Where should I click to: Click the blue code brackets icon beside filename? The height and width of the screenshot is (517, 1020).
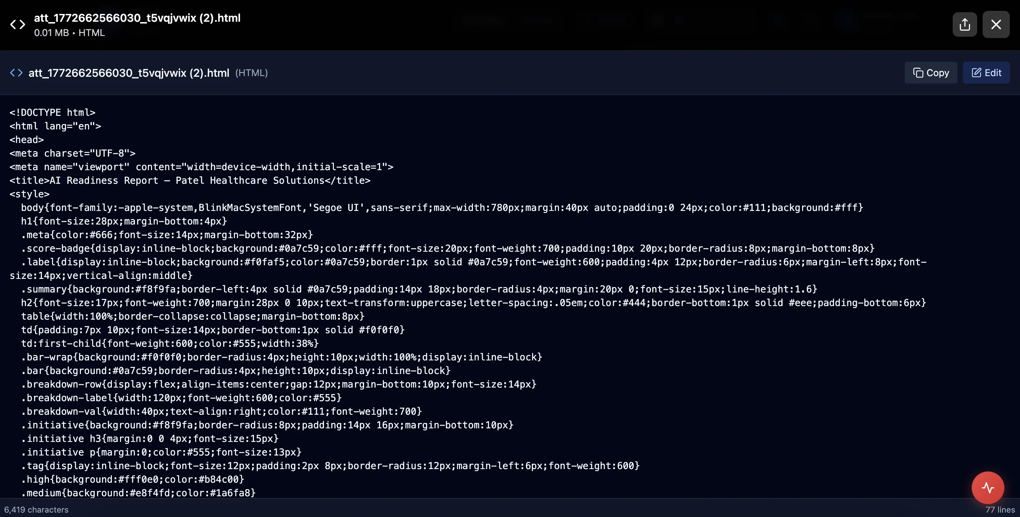point(16,73)
